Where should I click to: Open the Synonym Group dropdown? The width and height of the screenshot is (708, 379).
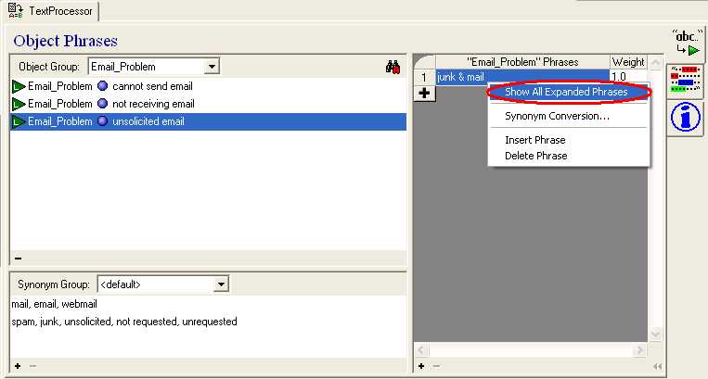click(x=221, y=284)
